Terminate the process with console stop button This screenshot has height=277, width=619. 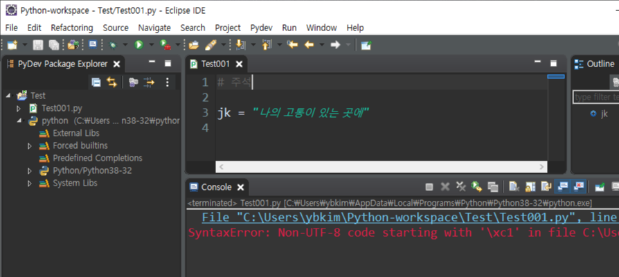(429, 187)
